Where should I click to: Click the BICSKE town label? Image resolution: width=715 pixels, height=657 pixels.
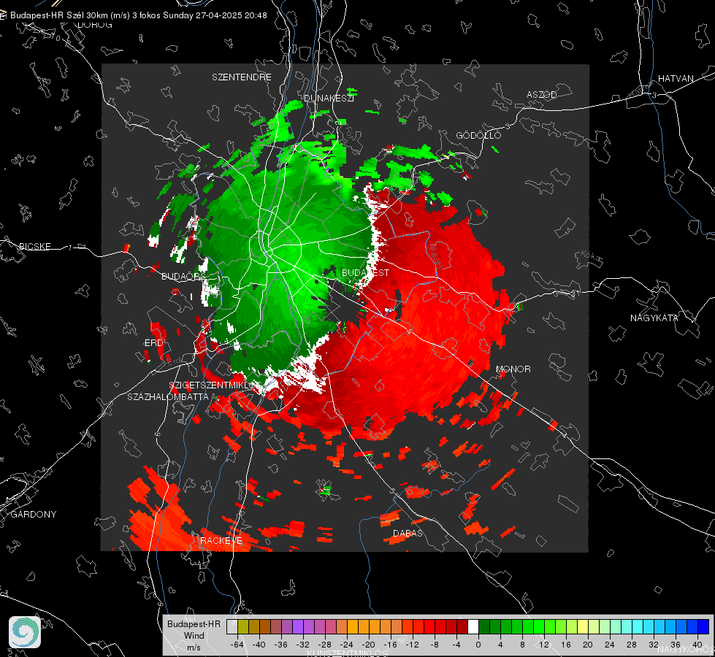pyautogui.click(x=35, y=247)
